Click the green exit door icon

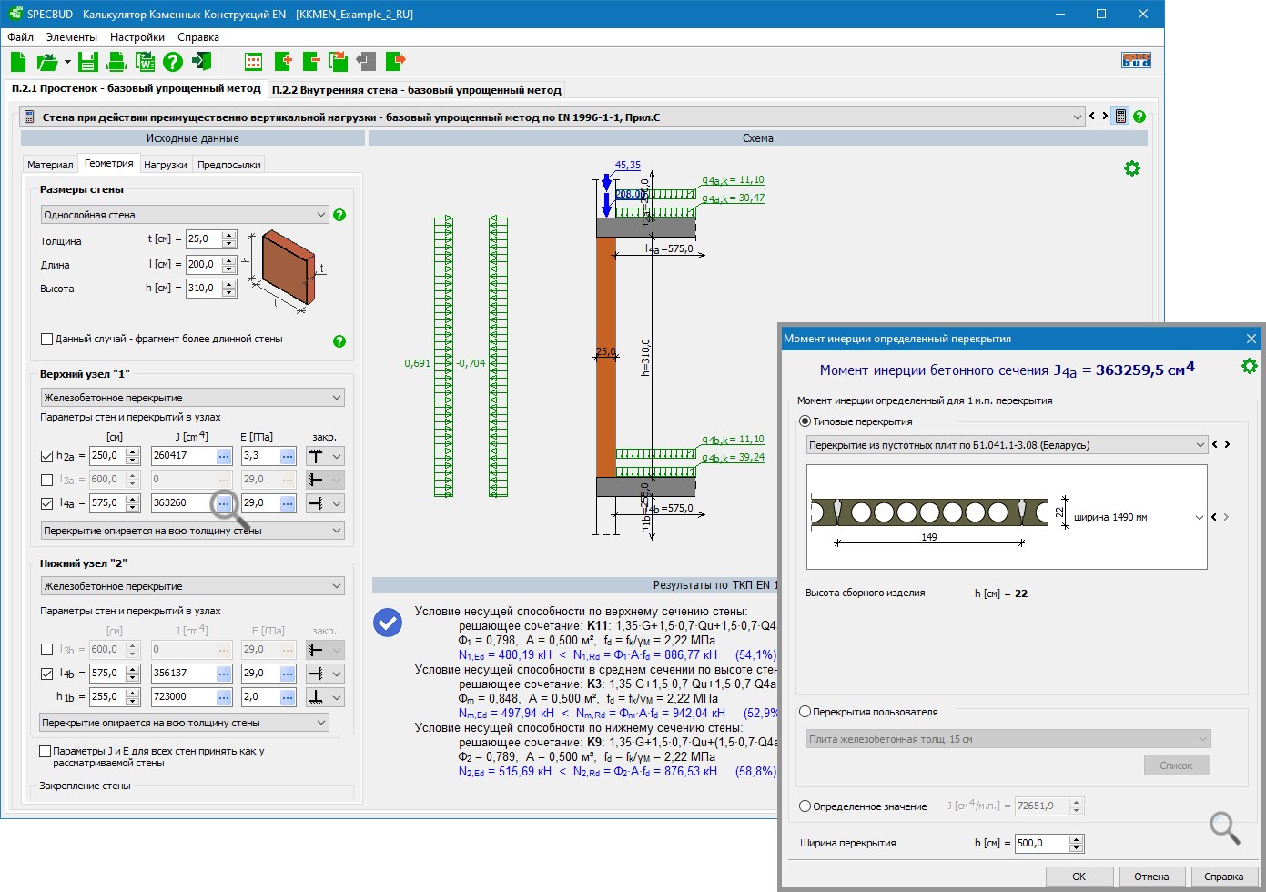click(x=201, y=62)
